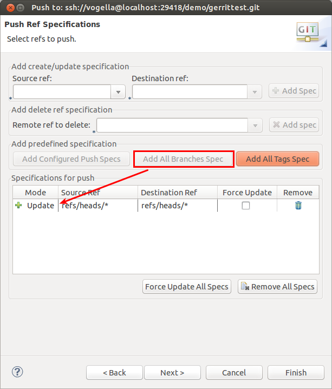Click Add All Branches Spec button
332x389 pixels.
click(x=183, y=159)
